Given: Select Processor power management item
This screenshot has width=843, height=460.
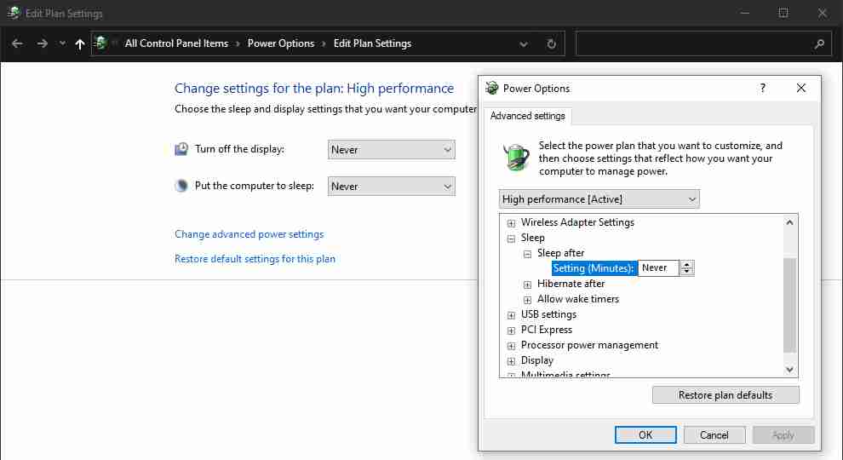Looking at the screenshot, I should [589, 345].
